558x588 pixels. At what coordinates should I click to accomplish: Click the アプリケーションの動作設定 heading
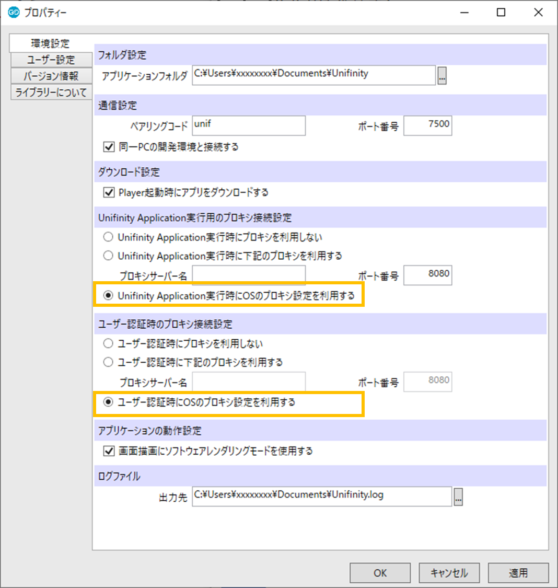pos(150,431)
